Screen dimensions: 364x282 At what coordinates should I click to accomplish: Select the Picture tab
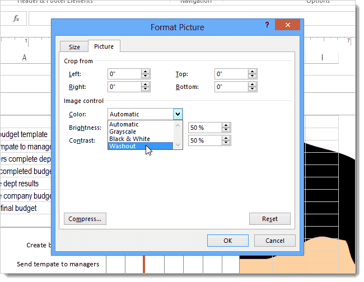104,46
